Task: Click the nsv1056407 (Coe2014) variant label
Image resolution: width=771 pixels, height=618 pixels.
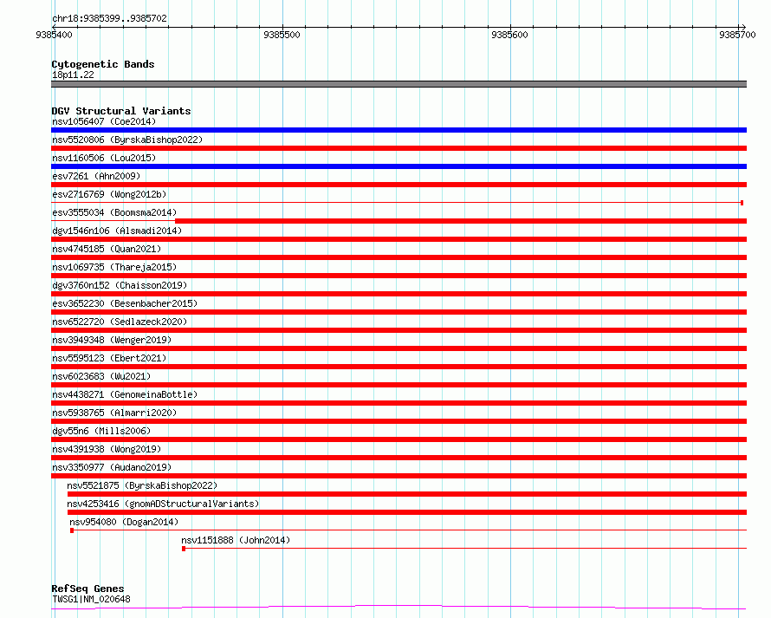Action: [x=104, y=121]
